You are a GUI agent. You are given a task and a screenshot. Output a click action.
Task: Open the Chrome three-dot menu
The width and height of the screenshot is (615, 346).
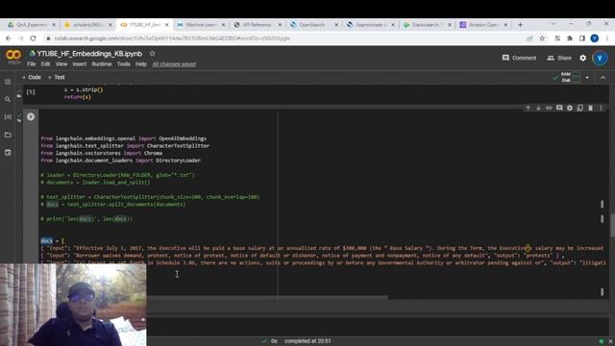click(606, 38)
